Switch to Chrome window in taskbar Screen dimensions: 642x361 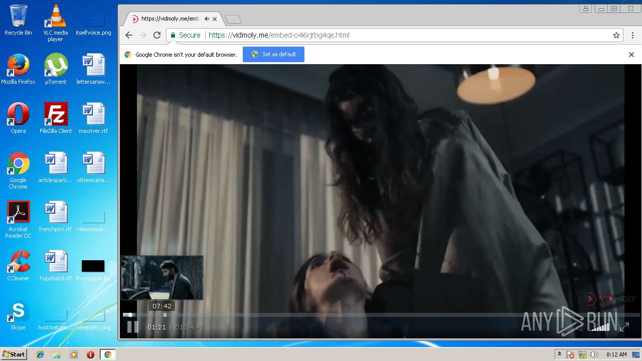107,354
